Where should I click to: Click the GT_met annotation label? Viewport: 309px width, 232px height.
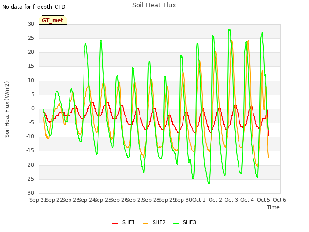[53, 20]
